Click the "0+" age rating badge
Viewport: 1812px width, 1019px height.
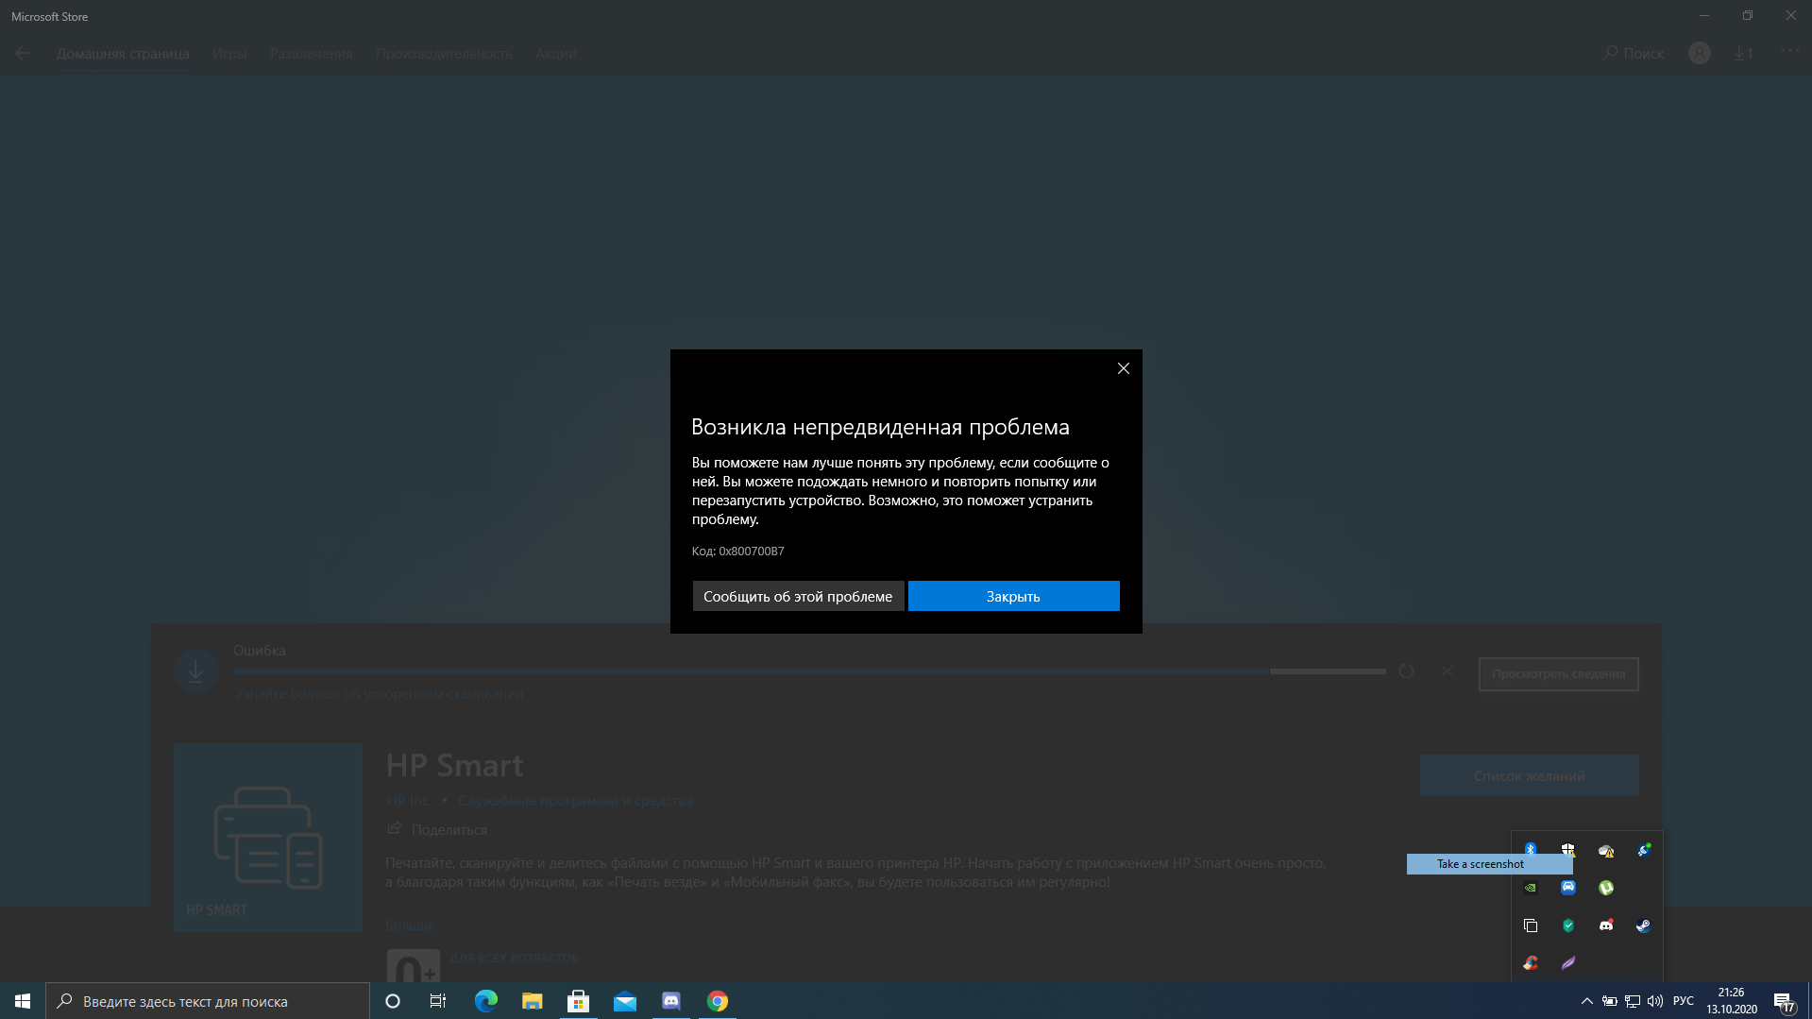(x=414, y=965)
